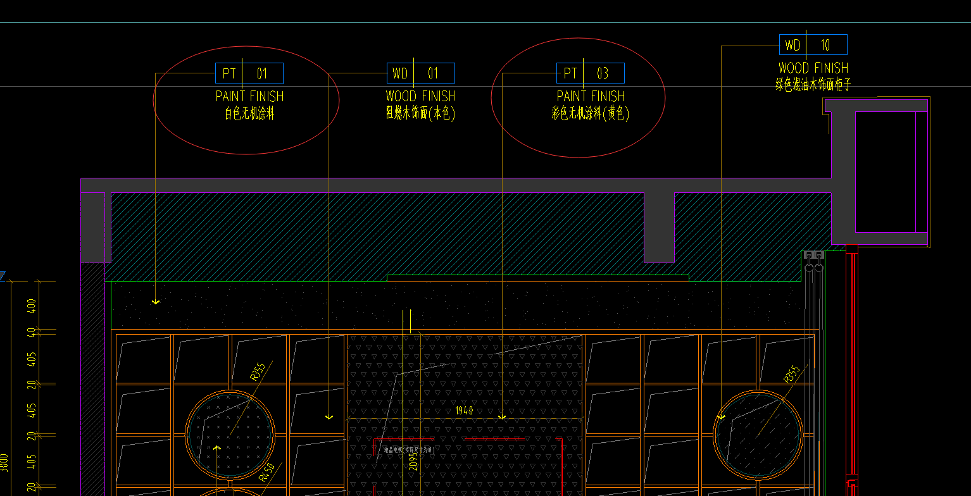Select the 液晶电视 small label text
This screenshot has height=496, width=971.
[409, 450]
